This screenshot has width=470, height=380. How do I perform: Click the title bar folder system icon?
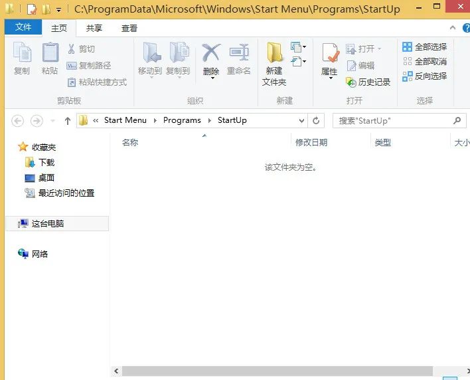tap(9, 9)
